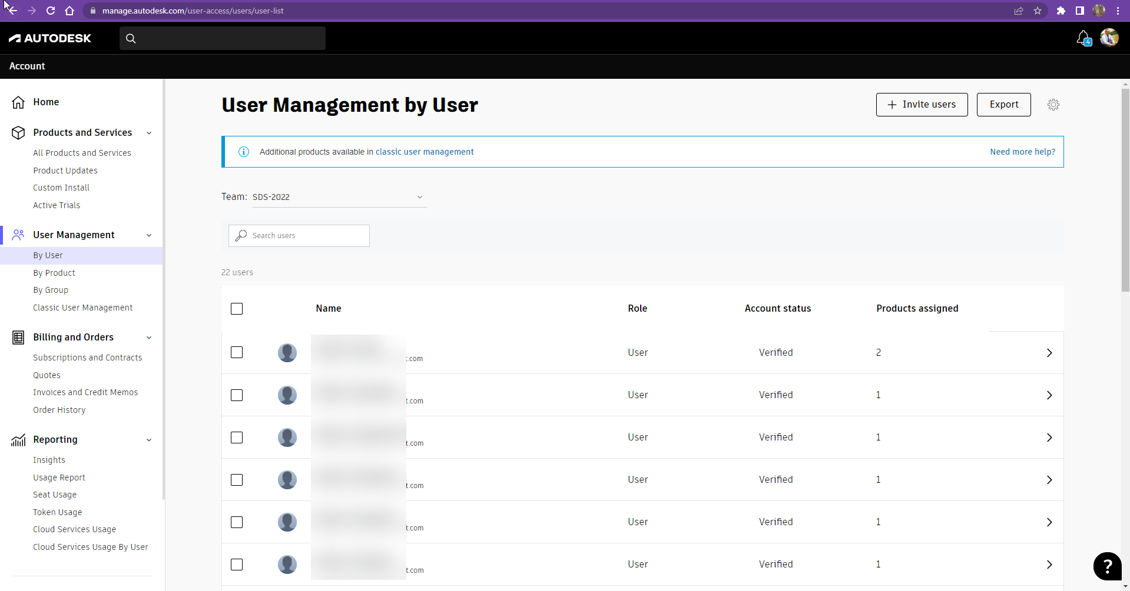The width and height of the screenshot is (1130, 591).
Task: Click the Reporting chart icon
Action: tap(18, 440)
